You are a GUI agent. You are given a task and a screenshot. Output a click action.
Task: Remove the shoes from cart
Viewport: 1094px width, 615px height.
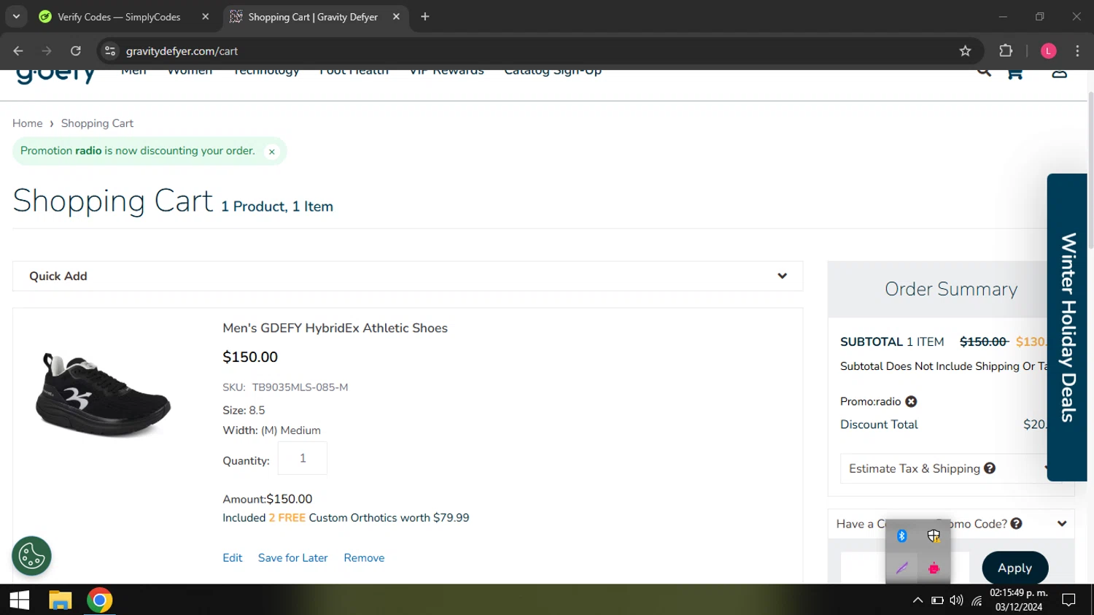[x=364, y=558]
